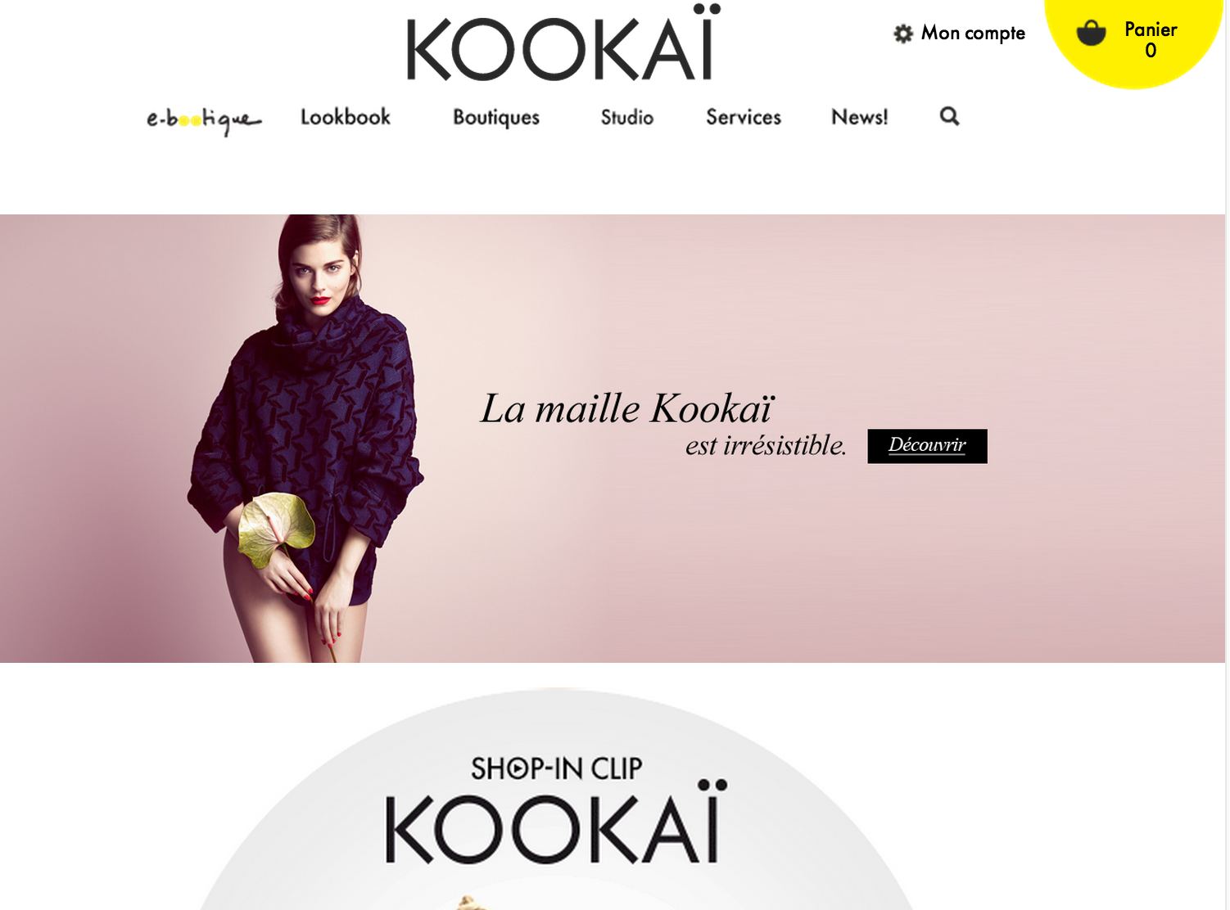The image size is (1230, 910).
Task: Open the shopping basket icon
Action: [x=1091, y=33]
